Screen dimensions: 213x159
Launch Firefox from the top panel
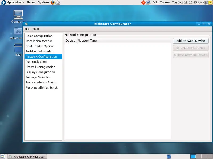52,2
